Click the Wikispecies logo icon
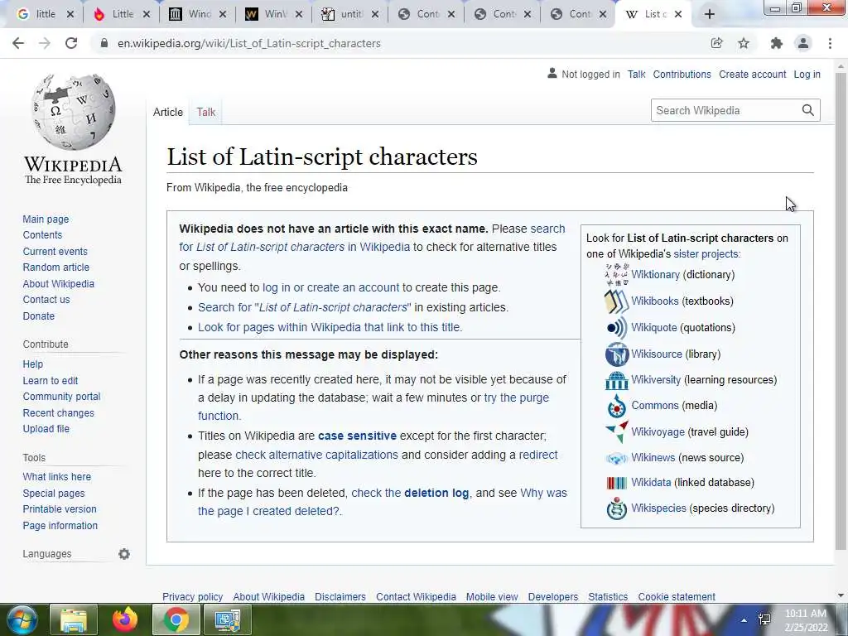The height and width of the screenshot is (636, 848). [616, 508]
